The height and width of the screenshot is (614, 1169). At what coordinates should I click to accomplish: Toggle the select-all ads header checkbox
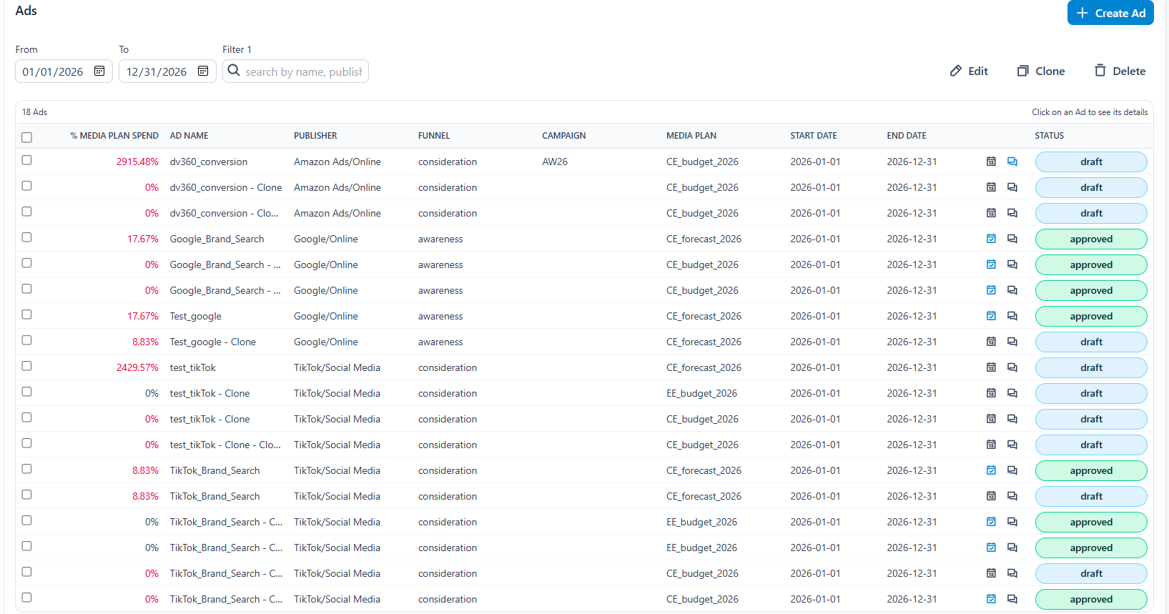tap(26, 137)
